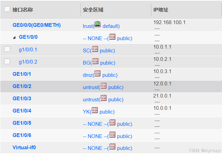Click the firewall icon in the Virtual-if0 row
This screenshot has height=155, width=222.
pyautogui.click(x=112, y=147)
